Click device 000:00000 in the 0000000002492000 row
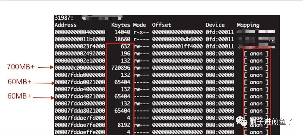The width and height of the screenshot is (303, 135). point(220,53)
